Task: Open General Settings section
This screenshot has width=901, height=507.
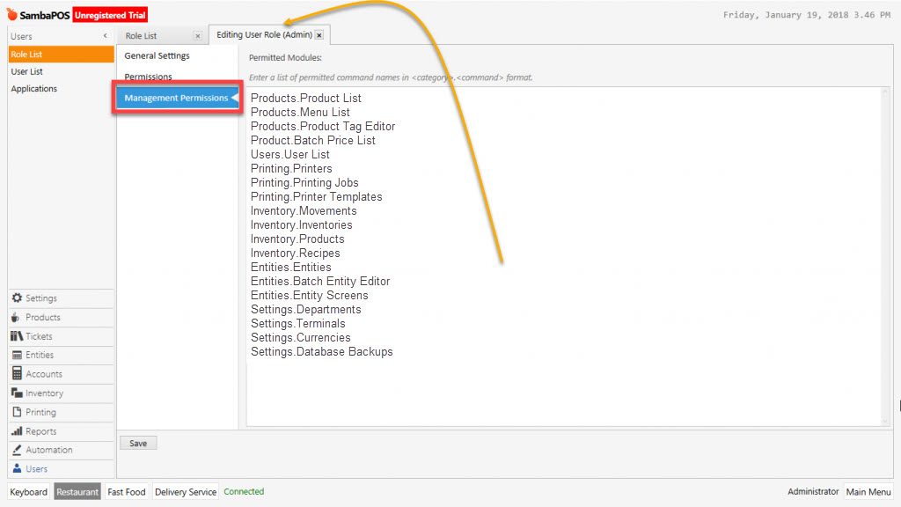Action: 157,55
